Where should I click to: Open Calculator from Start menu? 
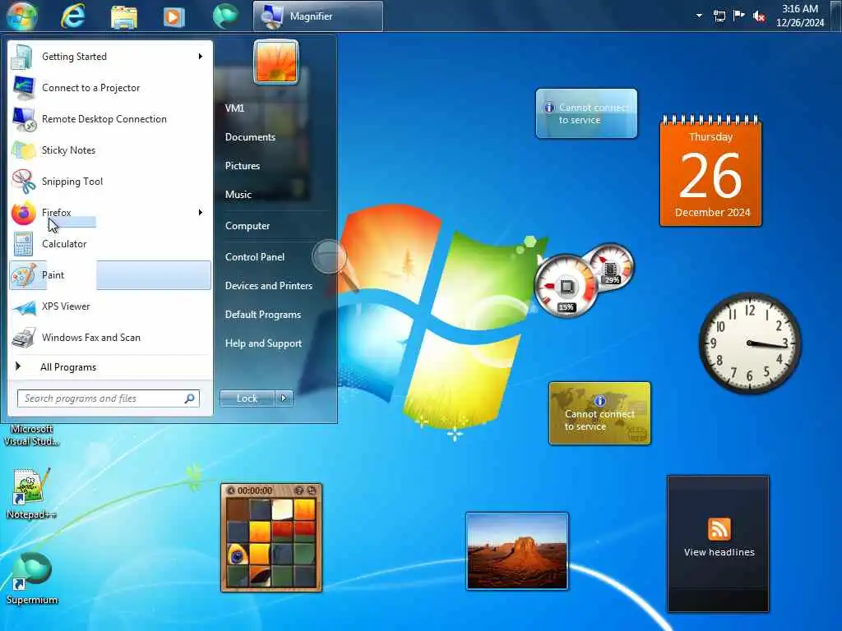tap(110, 243)
